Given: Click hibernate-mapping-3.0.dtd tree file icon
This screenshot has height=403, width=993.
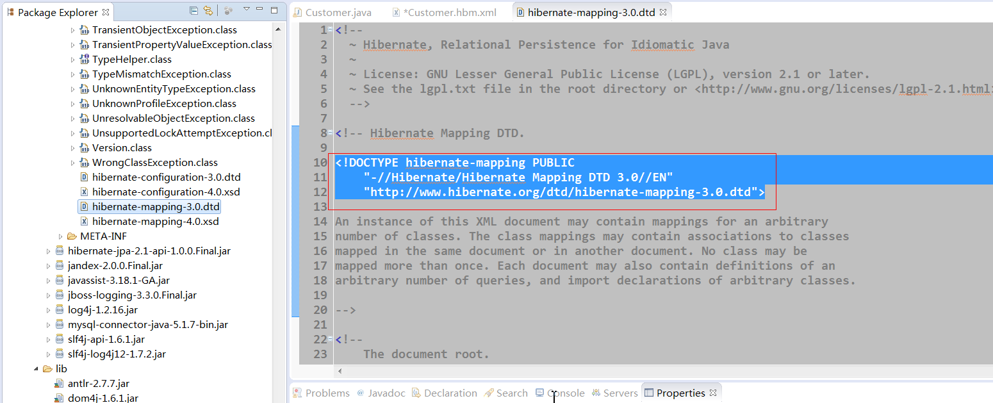Looking at the screenshot, I should click(84, 207).
